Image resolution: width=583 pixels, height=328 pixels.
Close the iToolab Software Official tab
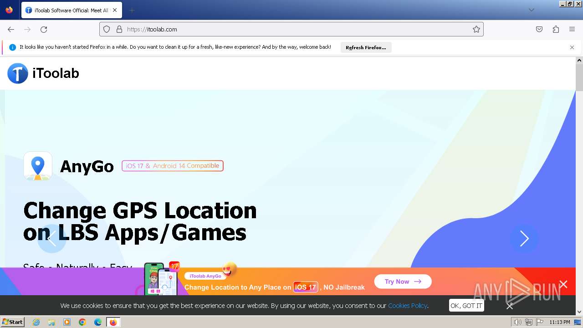115,10
